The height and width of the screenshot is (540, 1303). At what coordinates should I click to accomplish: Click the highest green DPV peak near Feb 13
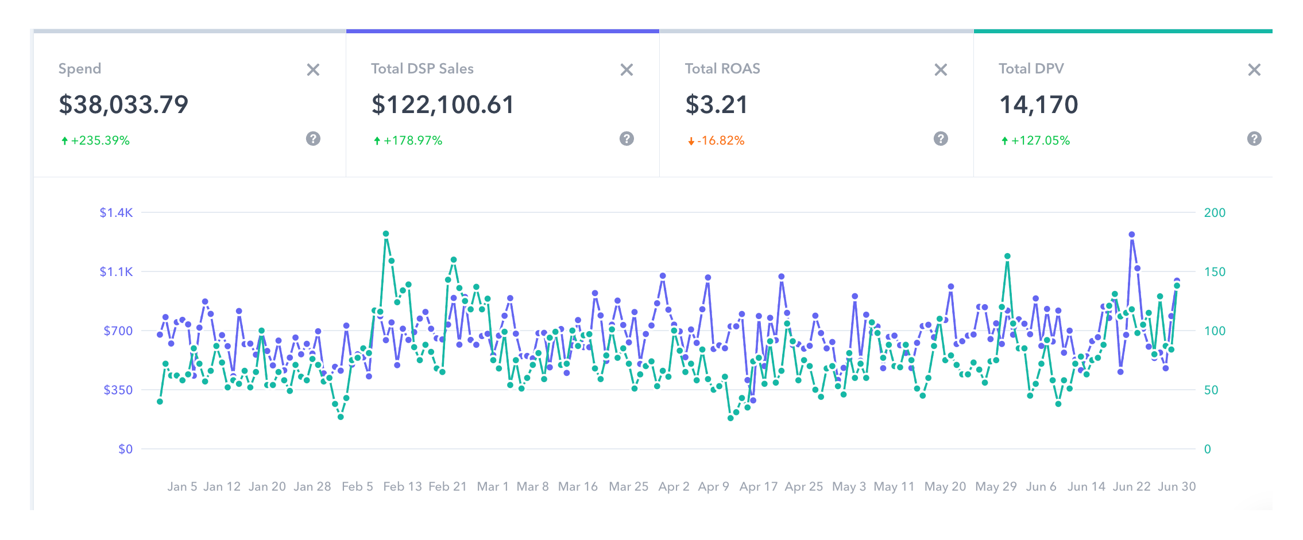[x=386, y=234]
